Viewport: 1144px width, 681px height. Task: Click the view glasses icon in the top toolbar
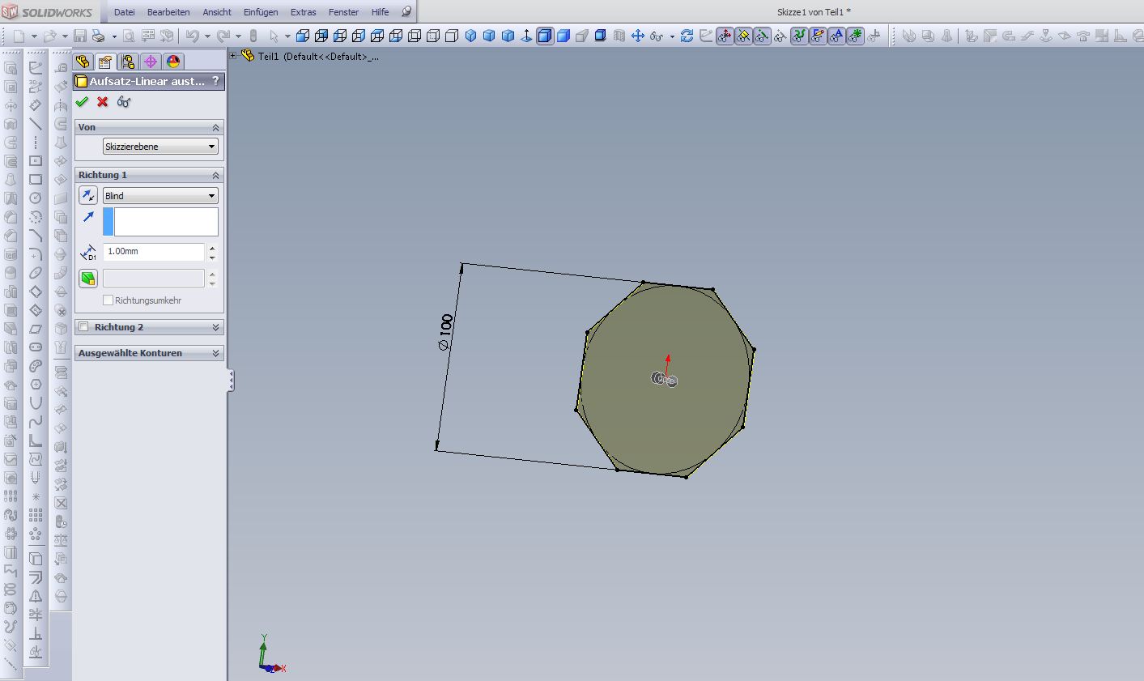coord(657,36)
